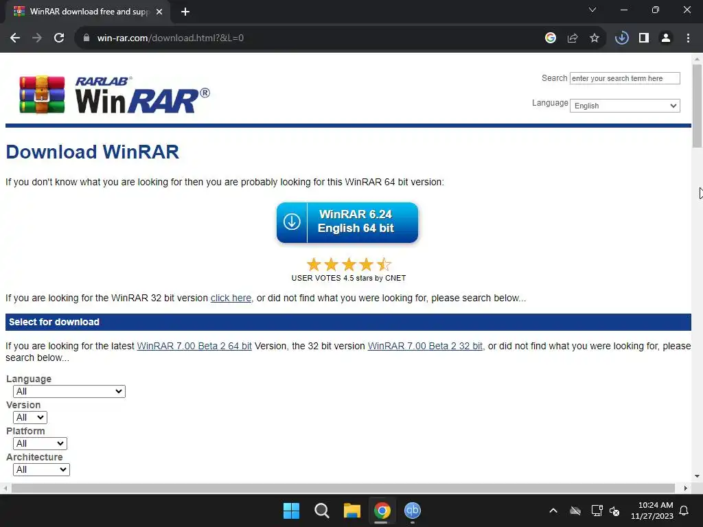Close the WinRAR download tab
Viewport: 703px width, 527px height.
click(x=159, y=12)
